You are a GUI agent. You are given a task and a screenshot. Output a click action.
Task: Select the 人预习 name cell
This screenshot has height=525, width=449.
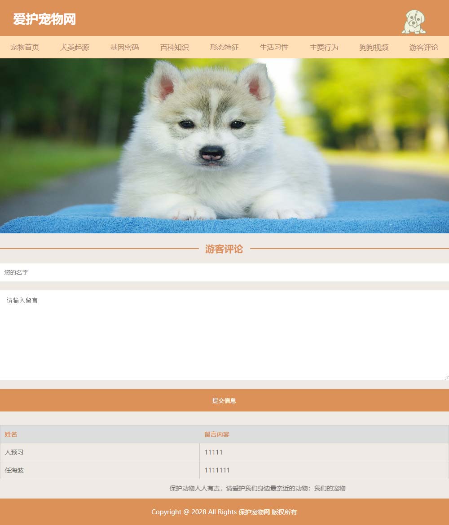pos(100,452)
